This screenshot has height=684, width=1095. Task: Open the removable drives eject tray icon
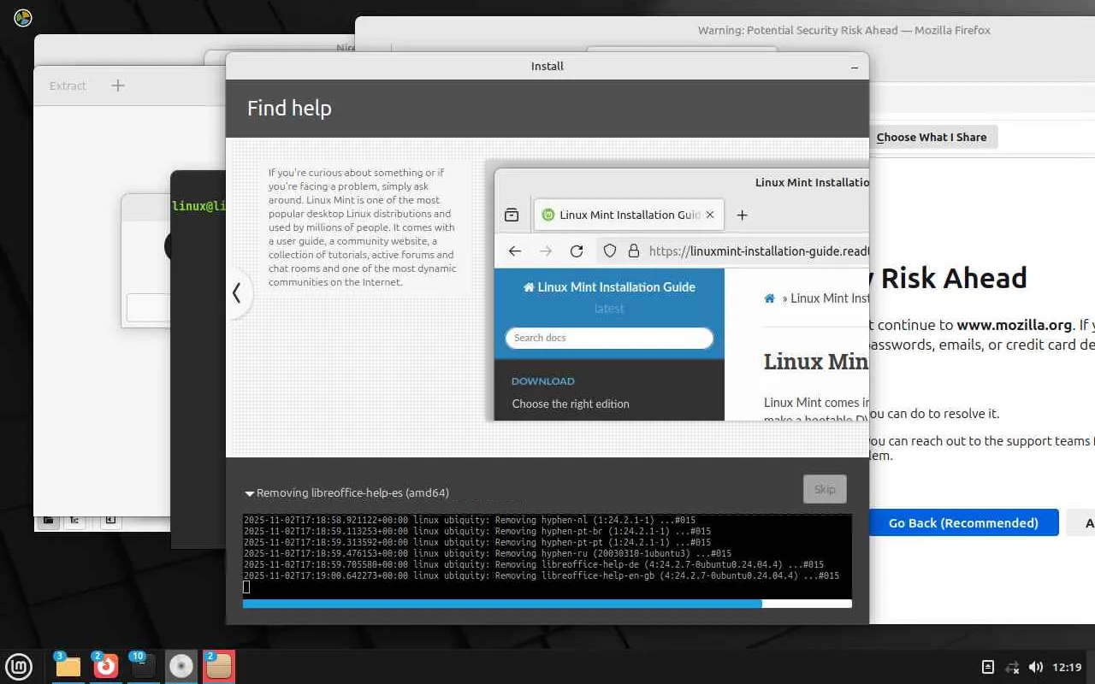tap(987, 667)
